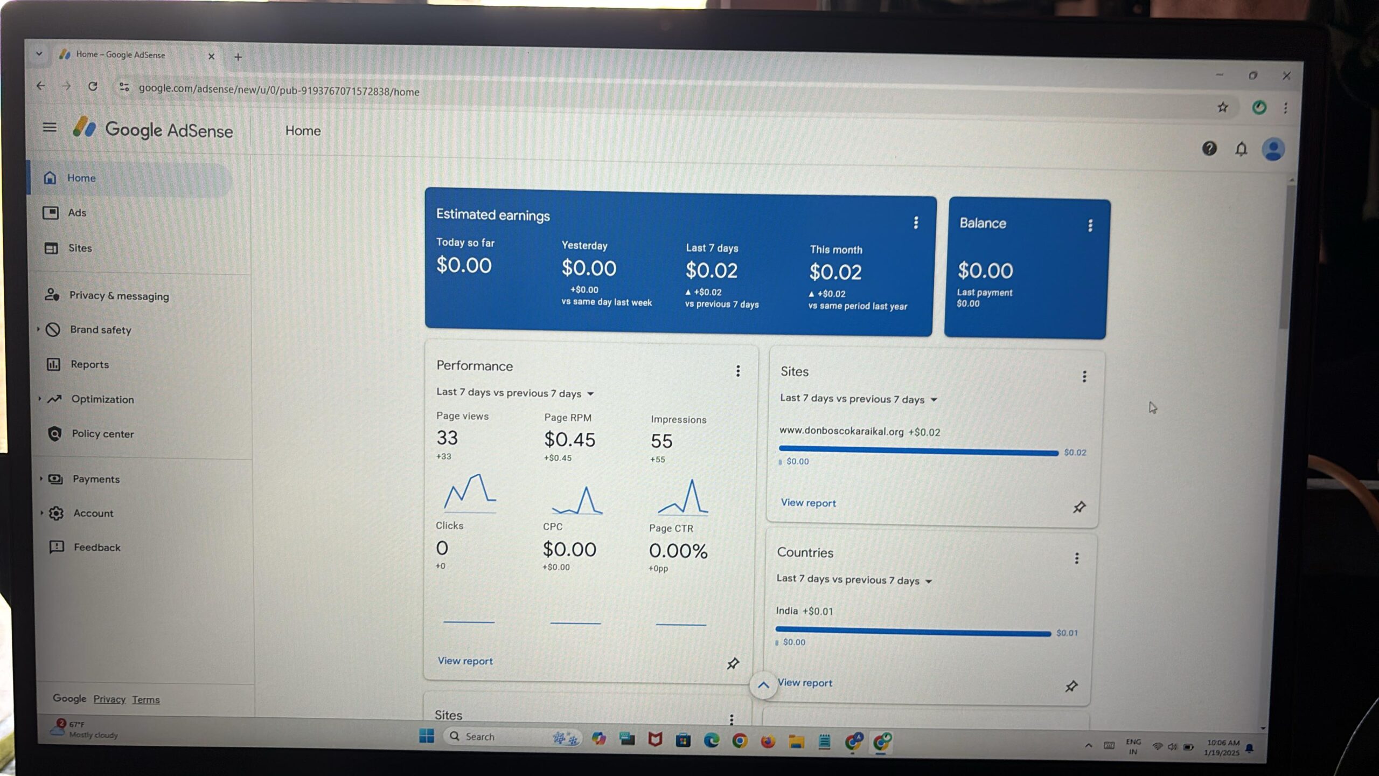1379x776 pixels.
Task: Open the Countries card three-dot menu
Action: (1077, 558)
